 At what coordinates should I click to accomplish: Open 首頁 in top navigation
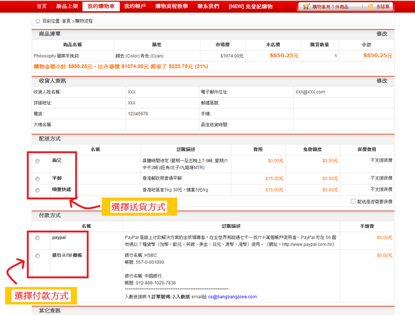(x=41, y=6)
